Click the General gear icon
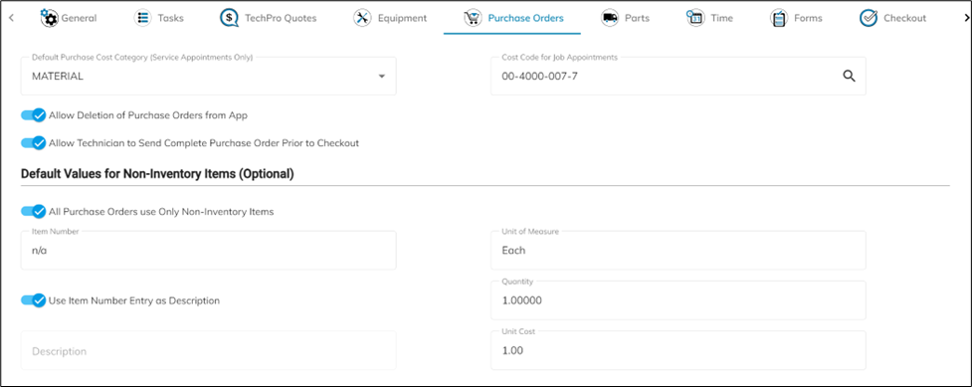This screenshot has width=972, height=387. (x=49, y=18)
